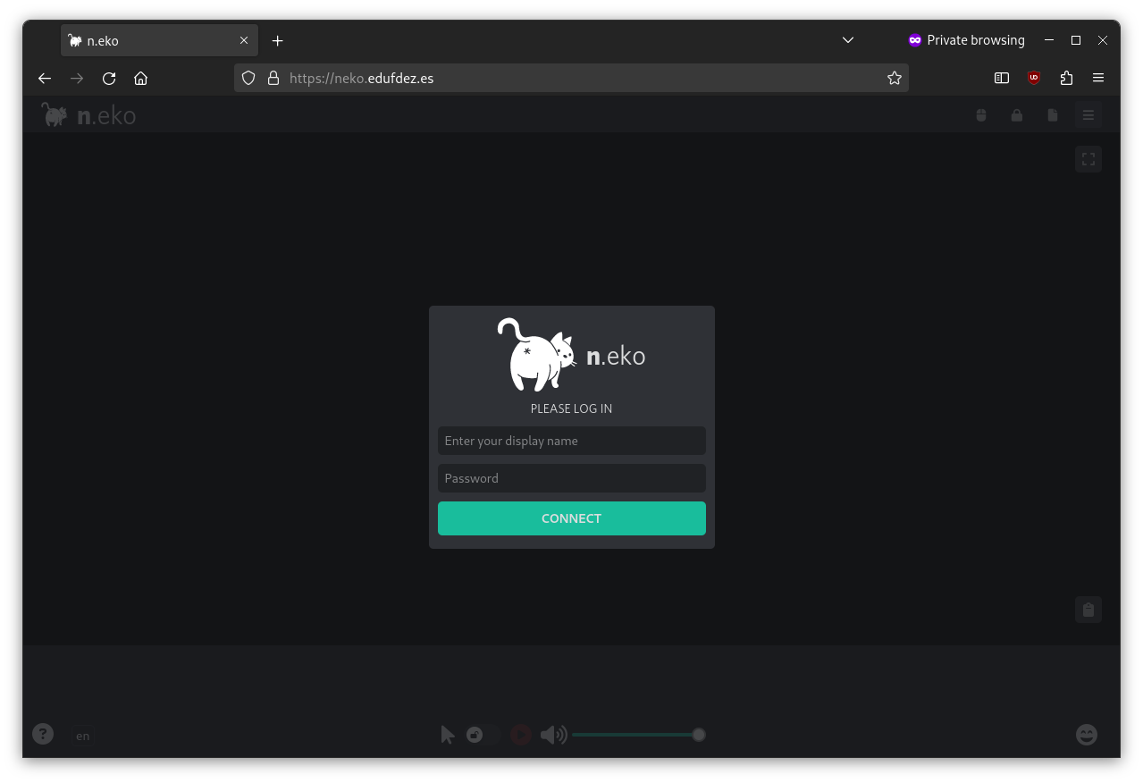The image size is (1143, 783).
Task: Bookmark this page with the star icon
Action: click(894, 78)
